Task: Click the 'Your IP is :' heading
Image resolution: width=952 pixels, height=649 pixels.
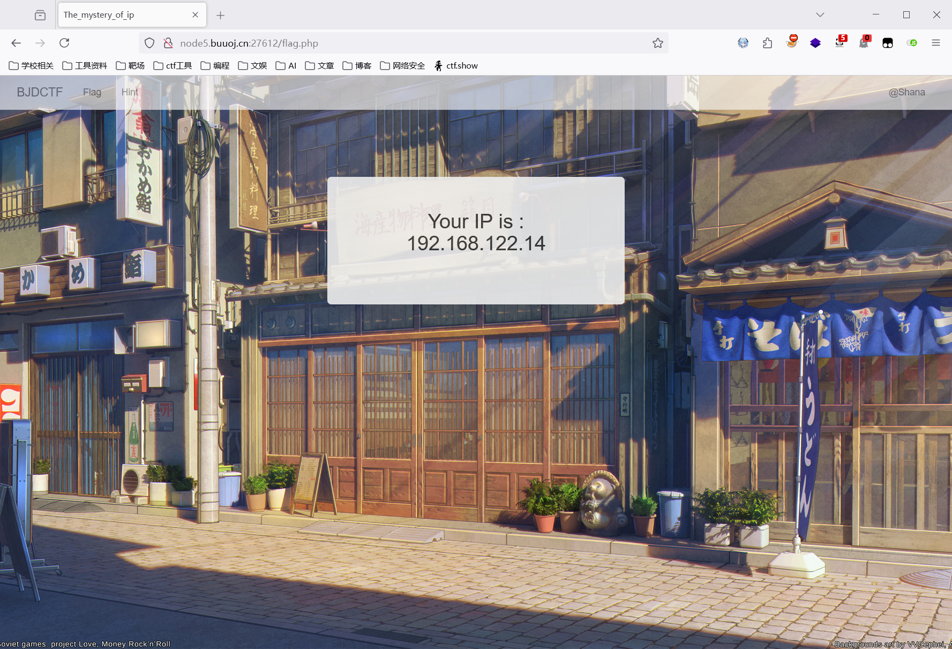Action: (x=476, y=221)
